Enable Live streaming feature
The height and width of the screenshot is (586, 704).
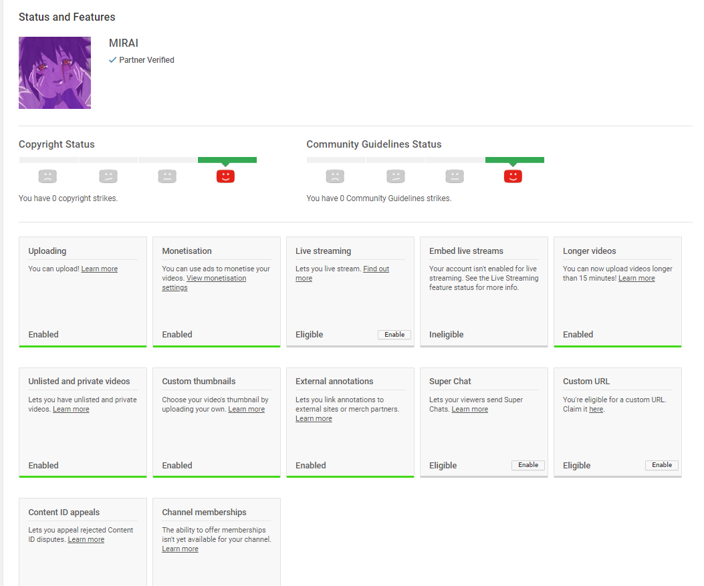pos(394,334)
